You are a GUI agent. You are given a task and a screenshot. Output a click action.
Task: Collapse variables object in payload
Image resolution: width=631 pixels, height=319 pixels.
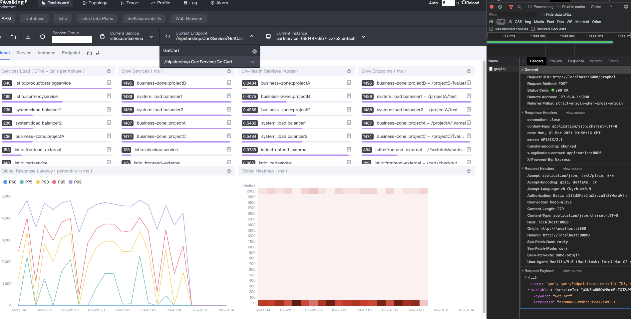pos(529,290)
